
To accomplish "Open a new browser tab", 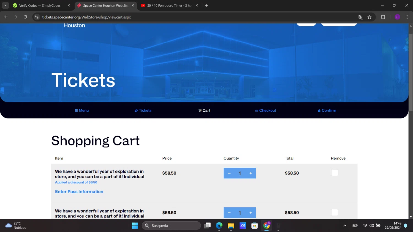I will pyautogui.click(x=206, y=5).
